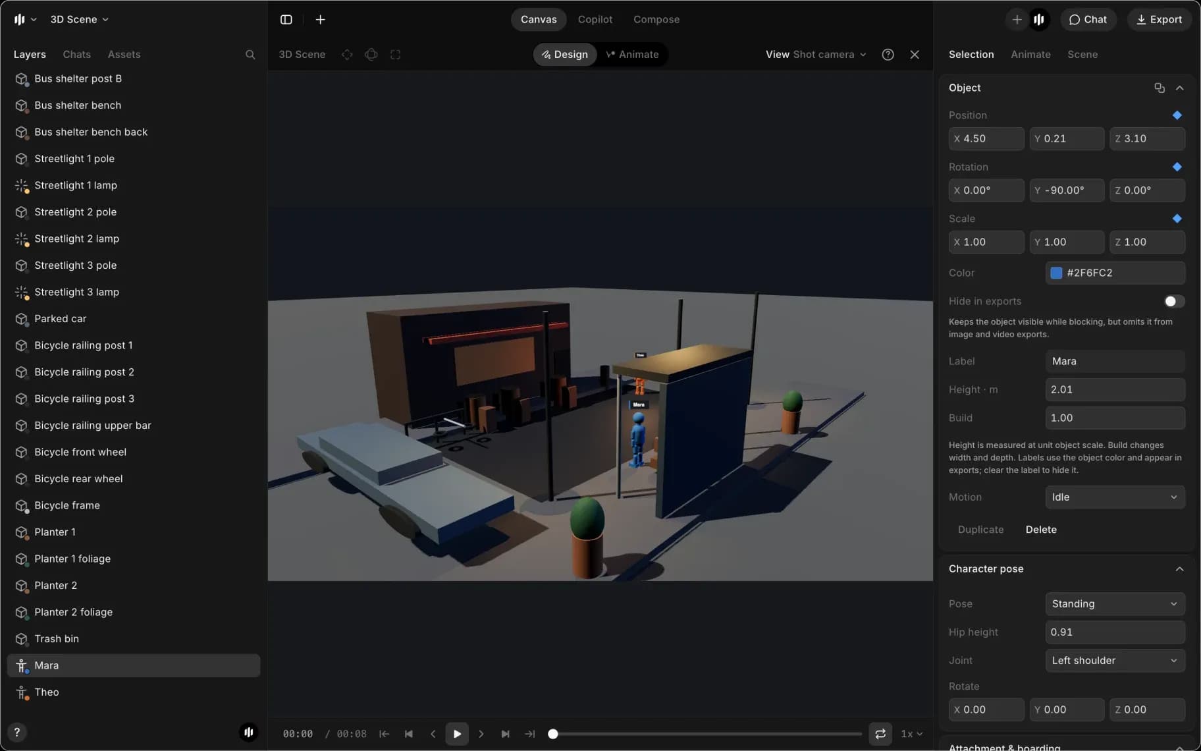
Task: Step forward one frame
Action: click(x=481, y=734)
